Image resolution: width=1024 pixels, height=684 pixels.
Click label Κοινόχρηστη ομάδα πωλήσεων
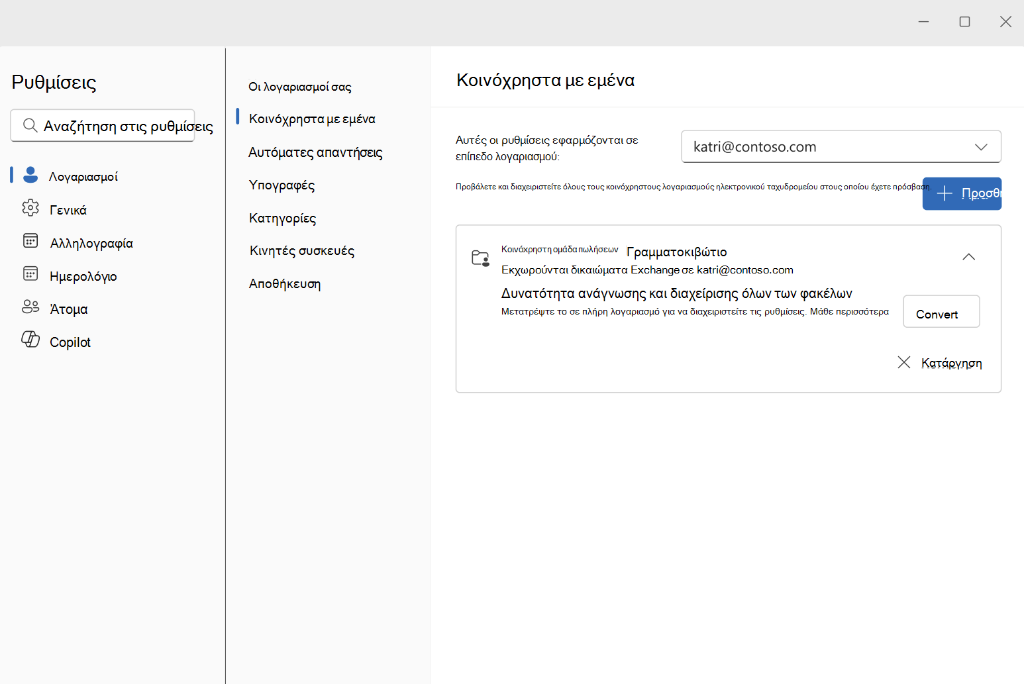(x=560, y=250)
